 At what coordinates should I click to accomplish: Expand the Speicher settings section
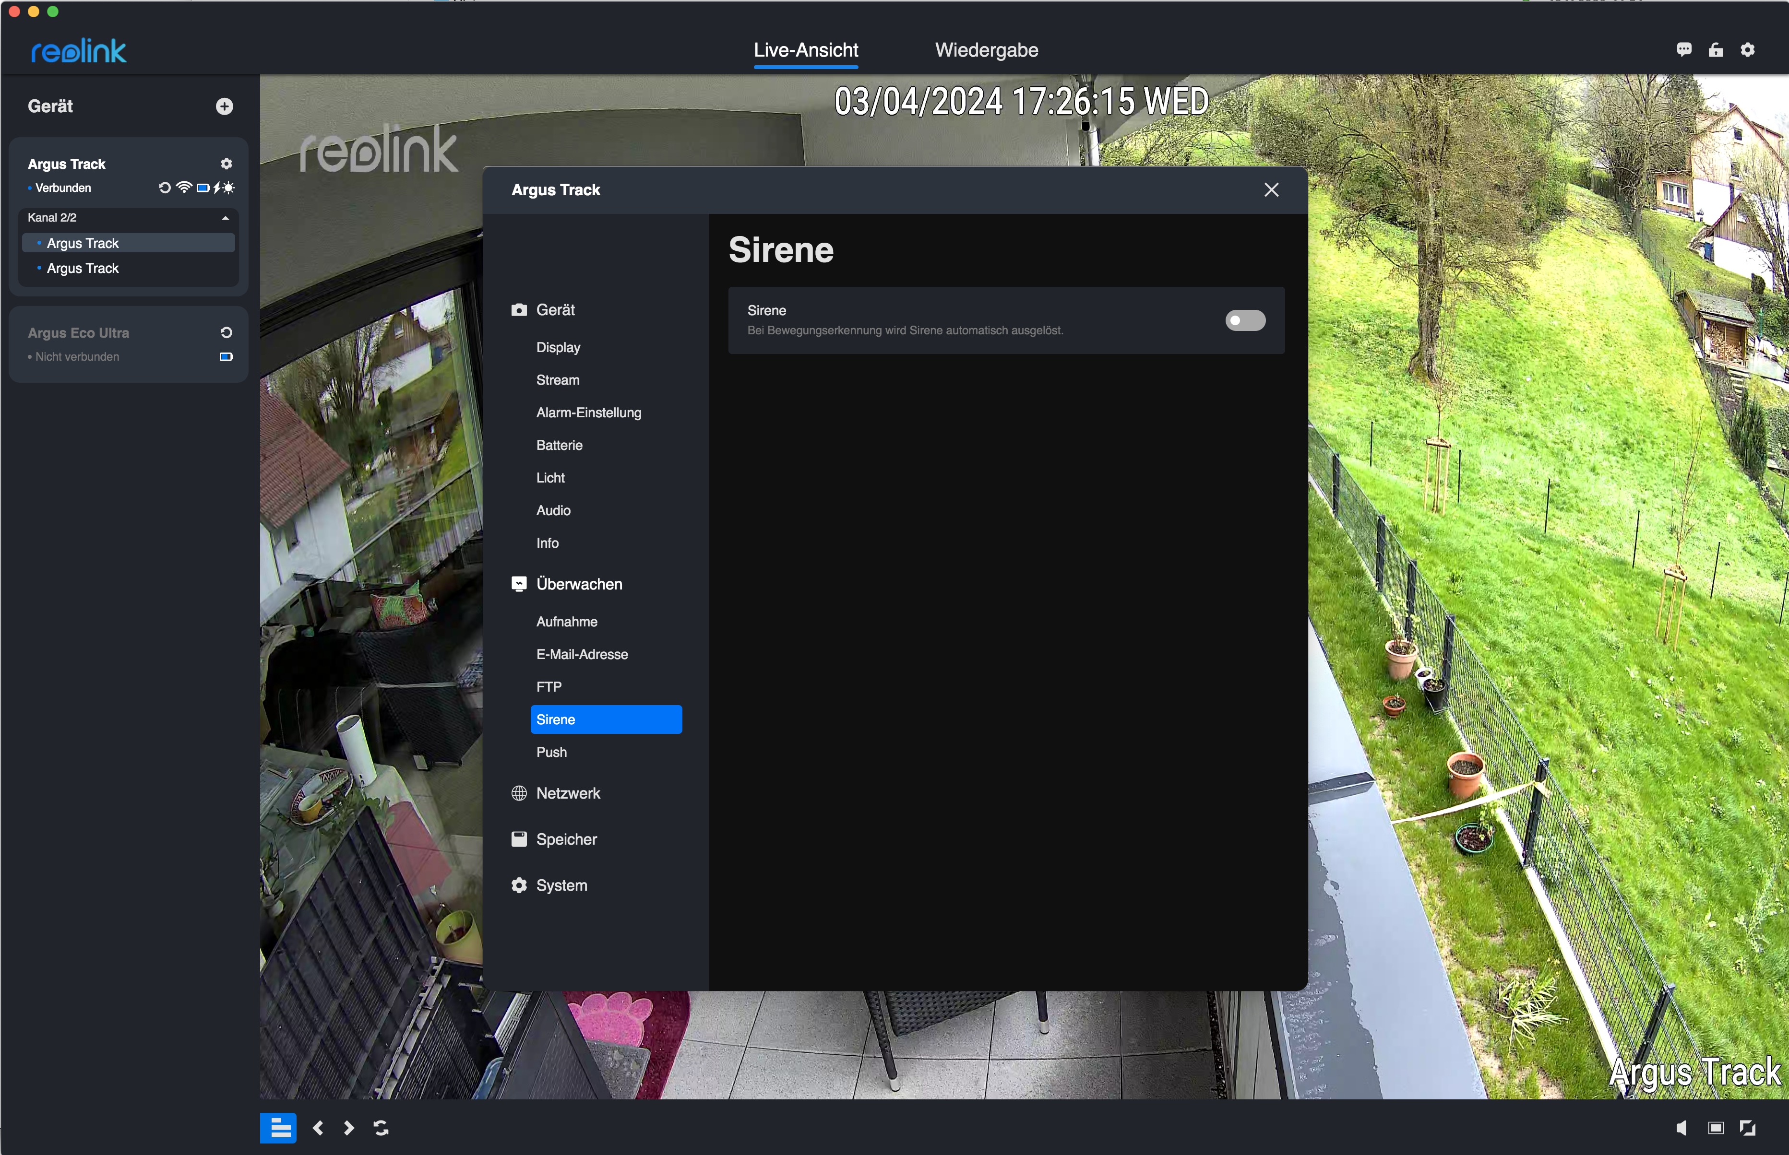coord(566,839)
